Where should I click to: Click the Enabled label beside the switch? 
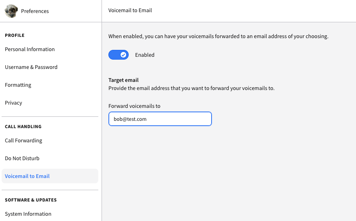click(145, 55)
